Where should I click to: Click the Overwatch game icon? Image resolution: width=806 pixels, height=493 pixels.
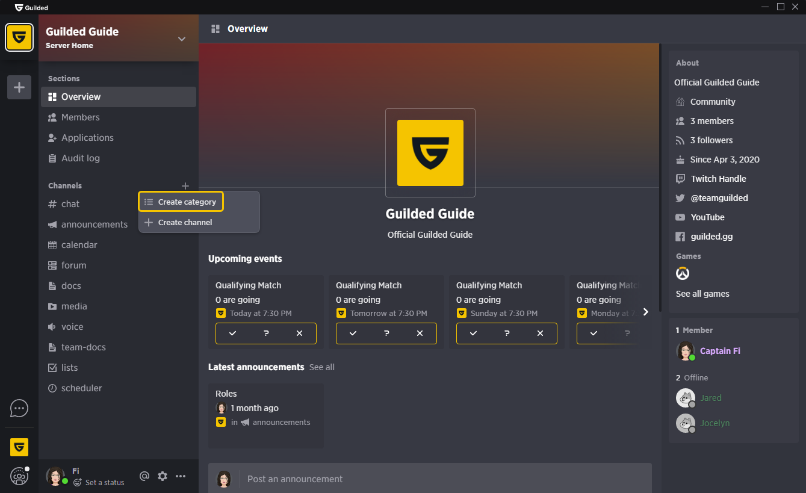point(683,273)
